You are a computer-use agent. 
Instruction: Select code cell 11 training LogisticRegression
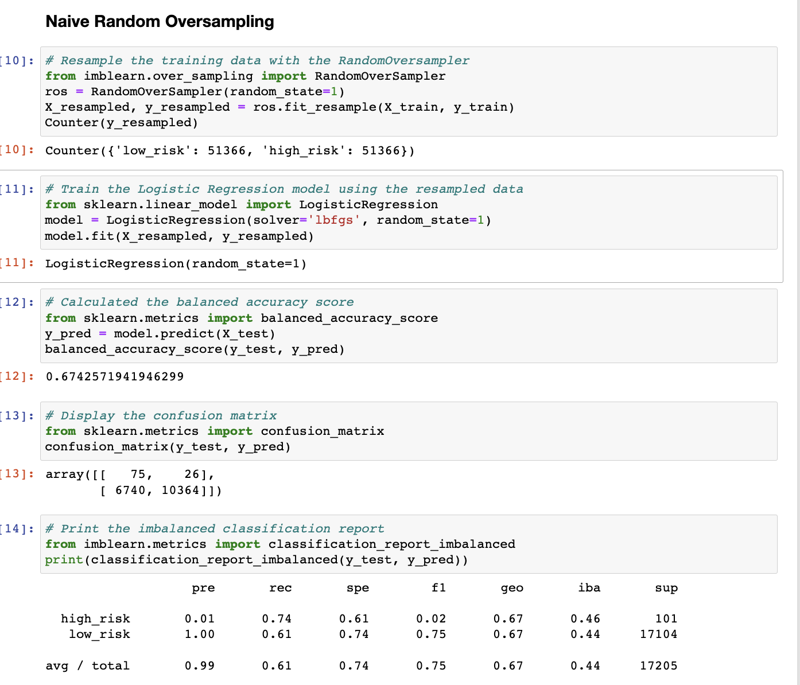pos(409,212)
